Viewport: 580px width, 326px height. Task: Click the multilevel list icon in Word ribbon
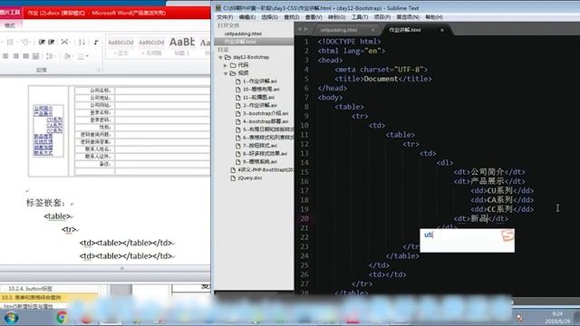click(25, 43)
